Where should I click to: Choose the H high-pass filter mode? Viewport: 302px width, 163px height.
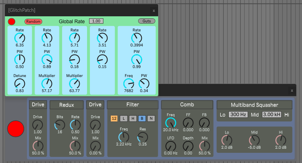[132, 119]
